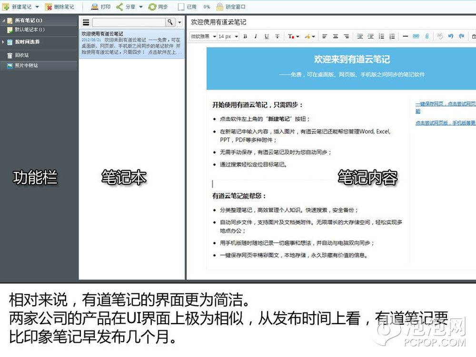
Task: Click the 锁定窗口 lock window button
Action: [x=231, y=7]
